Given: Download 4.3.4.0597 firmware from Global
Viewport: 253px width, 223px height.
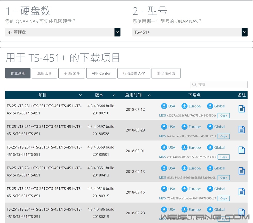Looking at the screenshot, I should [216, 127].
